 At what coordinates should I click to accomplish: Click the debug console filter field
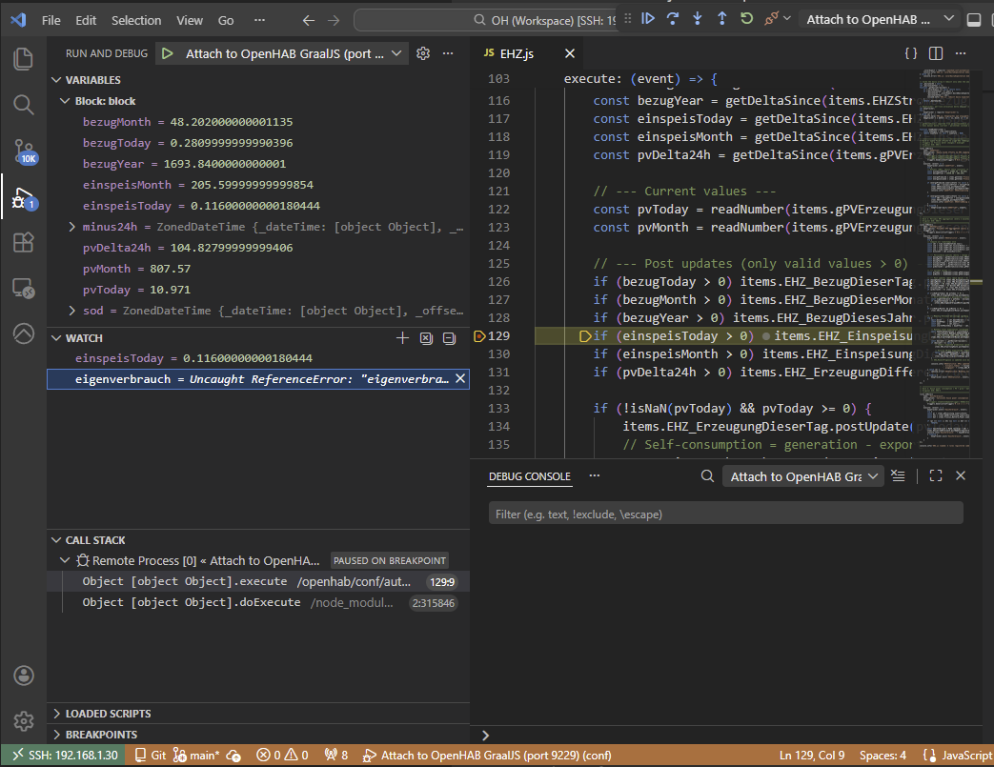pos(725,514)
